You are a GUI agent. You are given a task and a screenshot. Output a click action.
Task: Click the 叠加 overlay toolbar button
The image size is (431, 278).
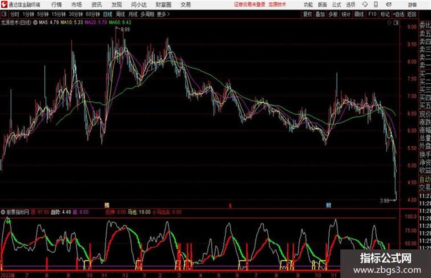(x=320, y=14)
